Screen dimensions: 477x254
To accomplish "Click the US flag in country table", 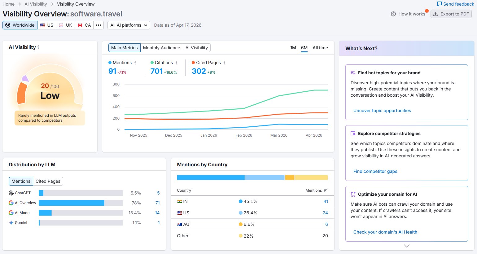I will [x=180, y=213].
